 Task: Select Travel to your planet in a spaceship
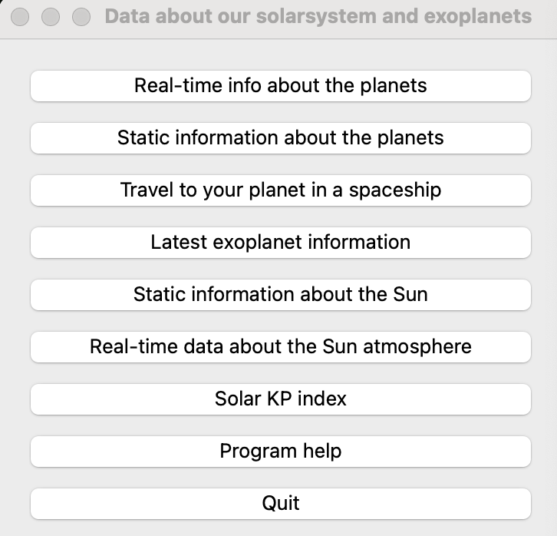pyautogui.click(x=280, y=190)
